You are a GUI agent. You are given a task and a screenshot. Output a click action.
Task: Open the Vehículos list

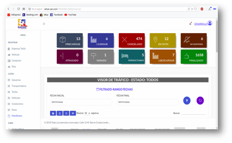tap(16, 98)
